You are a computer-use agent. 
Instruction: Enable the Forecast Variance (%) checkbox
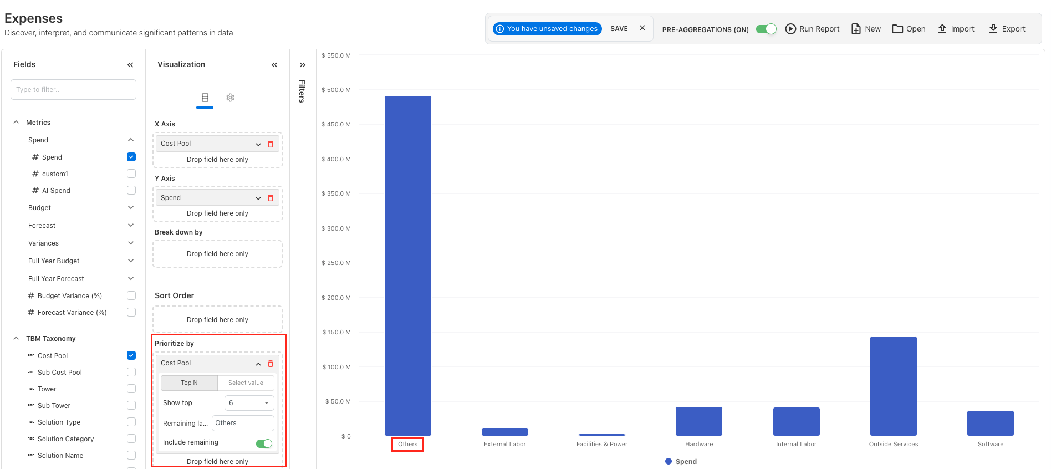131,312
